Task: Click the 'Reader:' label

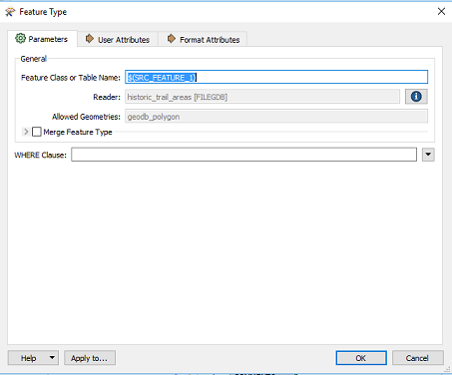Action: (107, 97)
